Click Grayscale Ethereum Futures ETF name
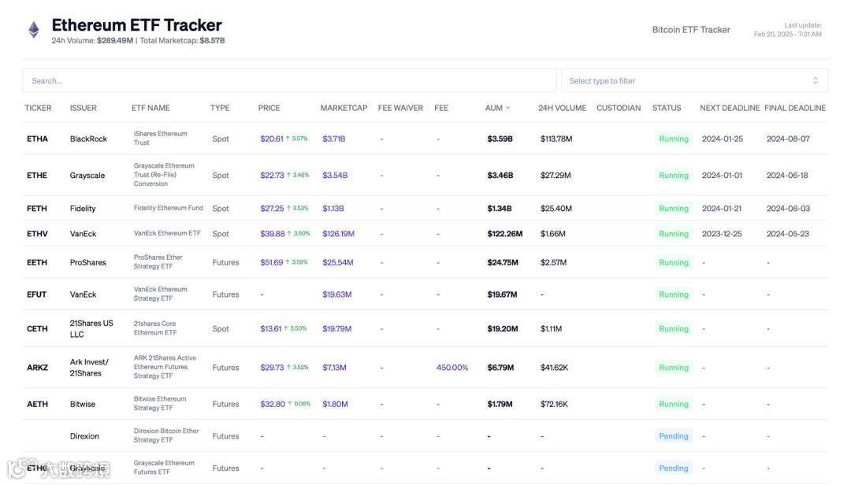The height and width of the screenshot is (485, 851). 164,468
